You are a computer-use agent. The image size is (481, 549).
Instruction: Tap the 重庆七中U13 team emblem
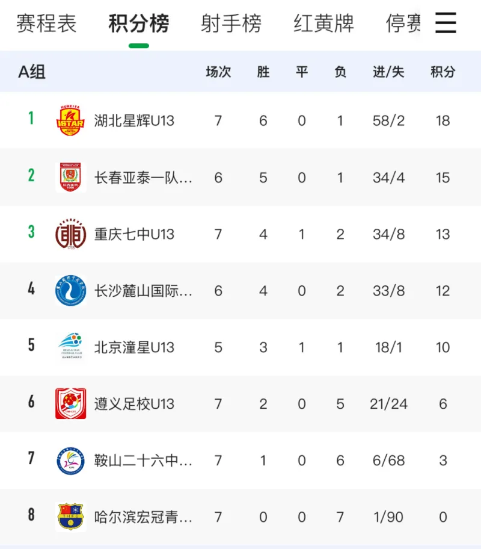point(70,234)
